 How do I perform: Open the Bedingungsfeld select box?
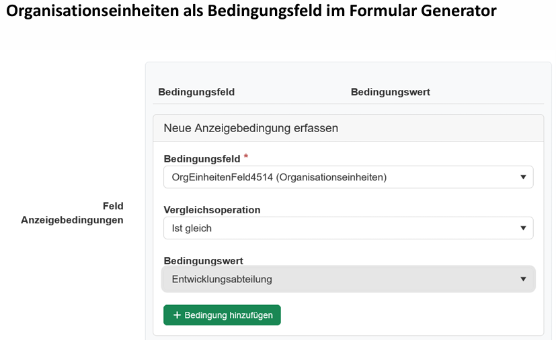348,177
